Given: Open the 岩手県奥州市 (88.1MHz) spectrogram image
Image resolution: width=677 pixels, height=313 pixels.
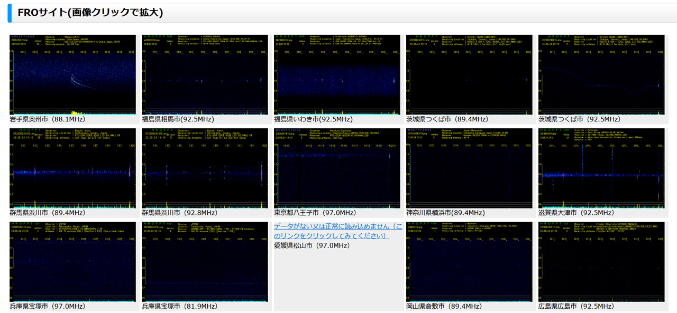Looking at the screenshot, I should click(x=72, y=75).
